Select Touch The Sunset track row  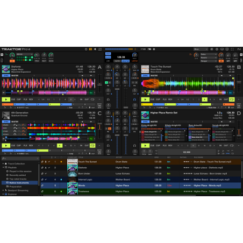tap(141, 162)
